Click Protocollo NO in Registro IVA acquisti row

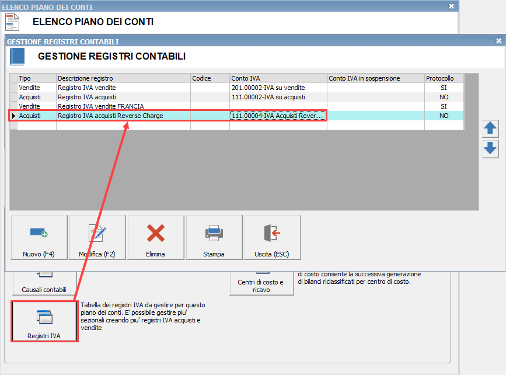click(444, 97)
